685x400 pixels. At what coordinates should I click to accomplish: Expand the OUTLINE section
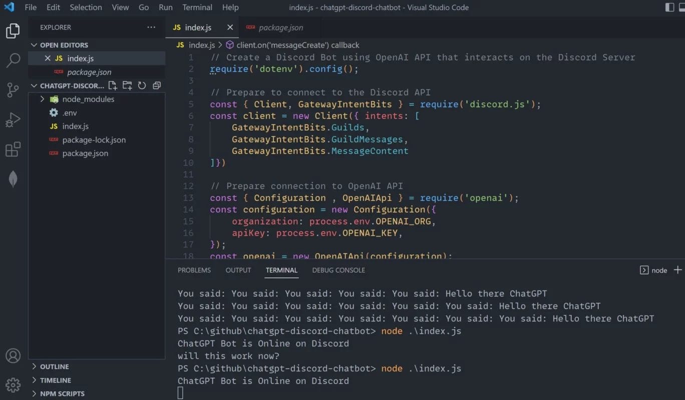55,366
